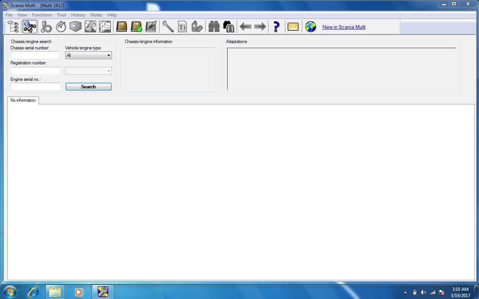The image size is (479, 299).
Task: Open the Action Center flag icon
Action: [x=442, y=292]
